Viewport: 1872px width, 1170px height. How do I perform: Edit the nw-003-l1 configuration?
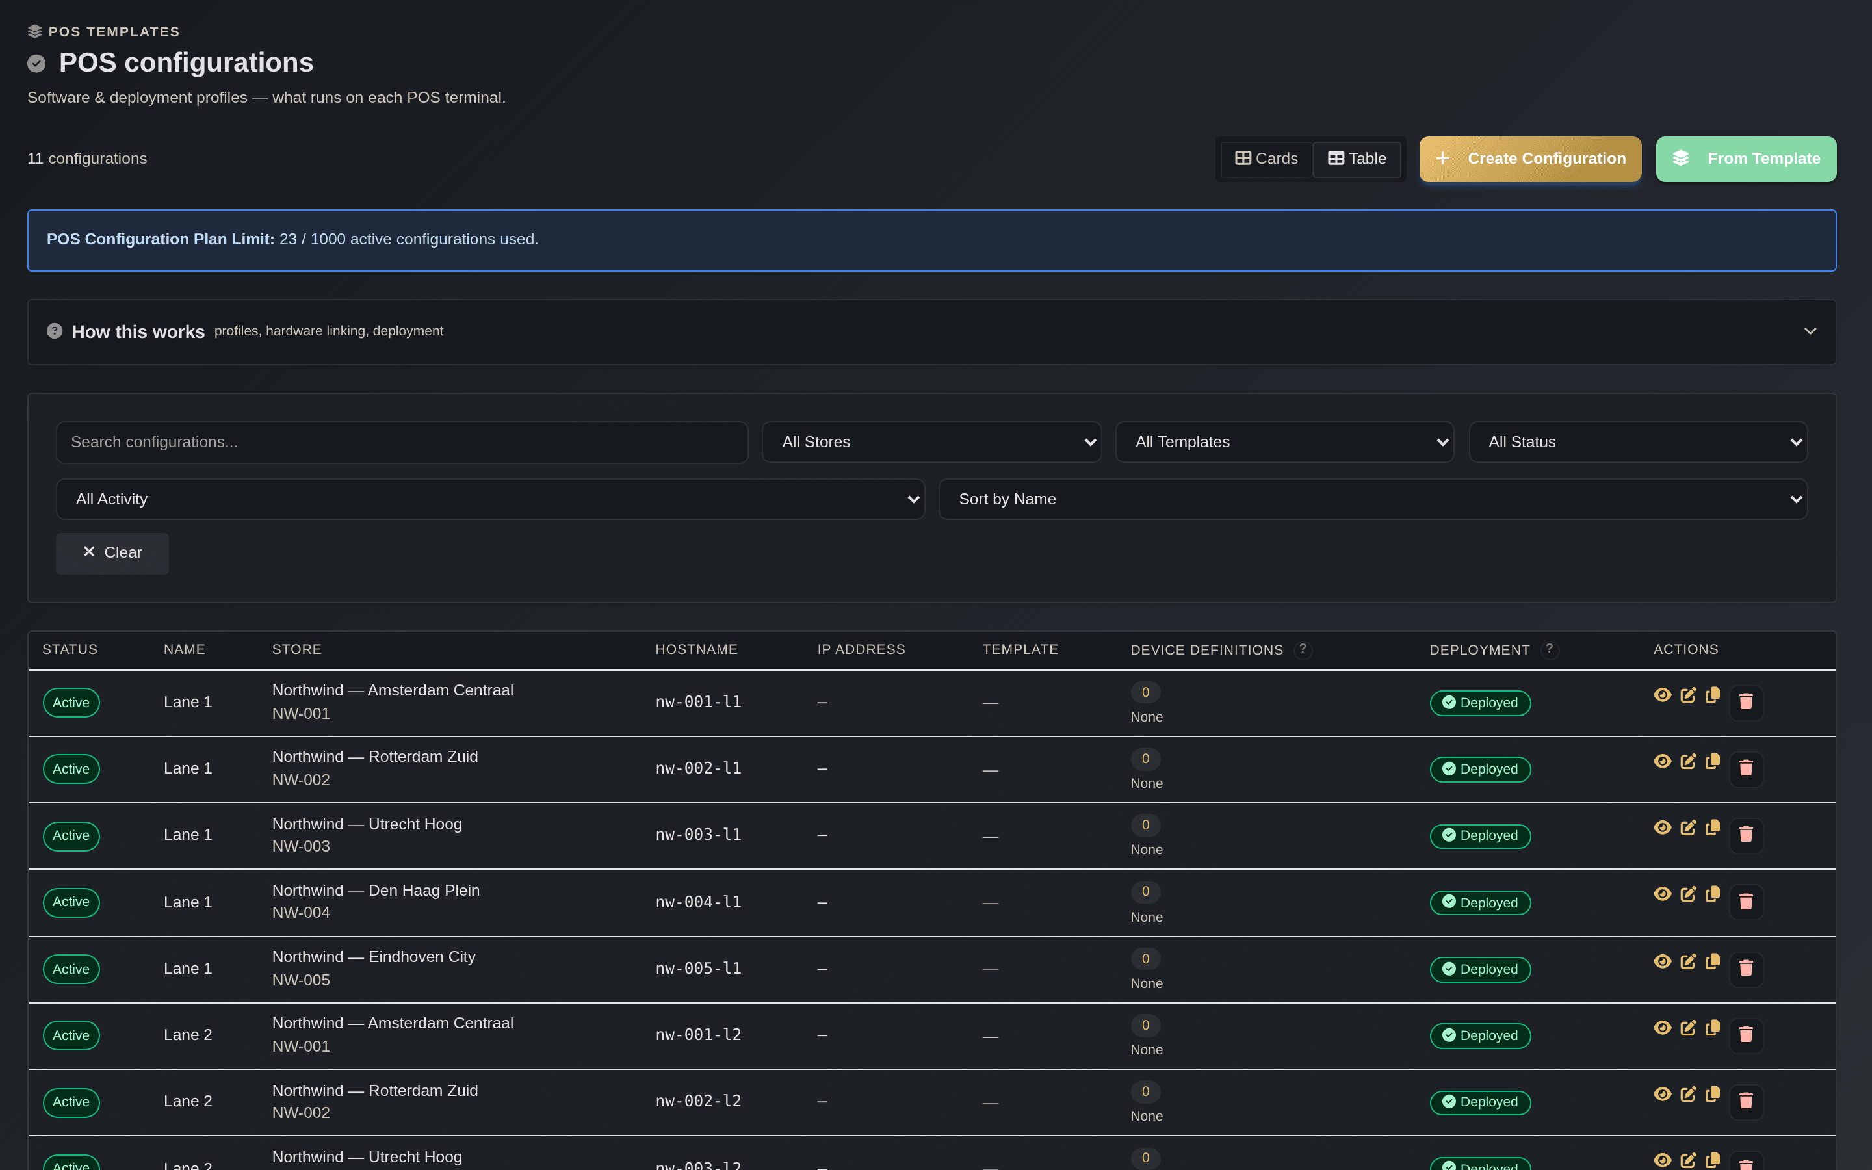point(1688,828)
